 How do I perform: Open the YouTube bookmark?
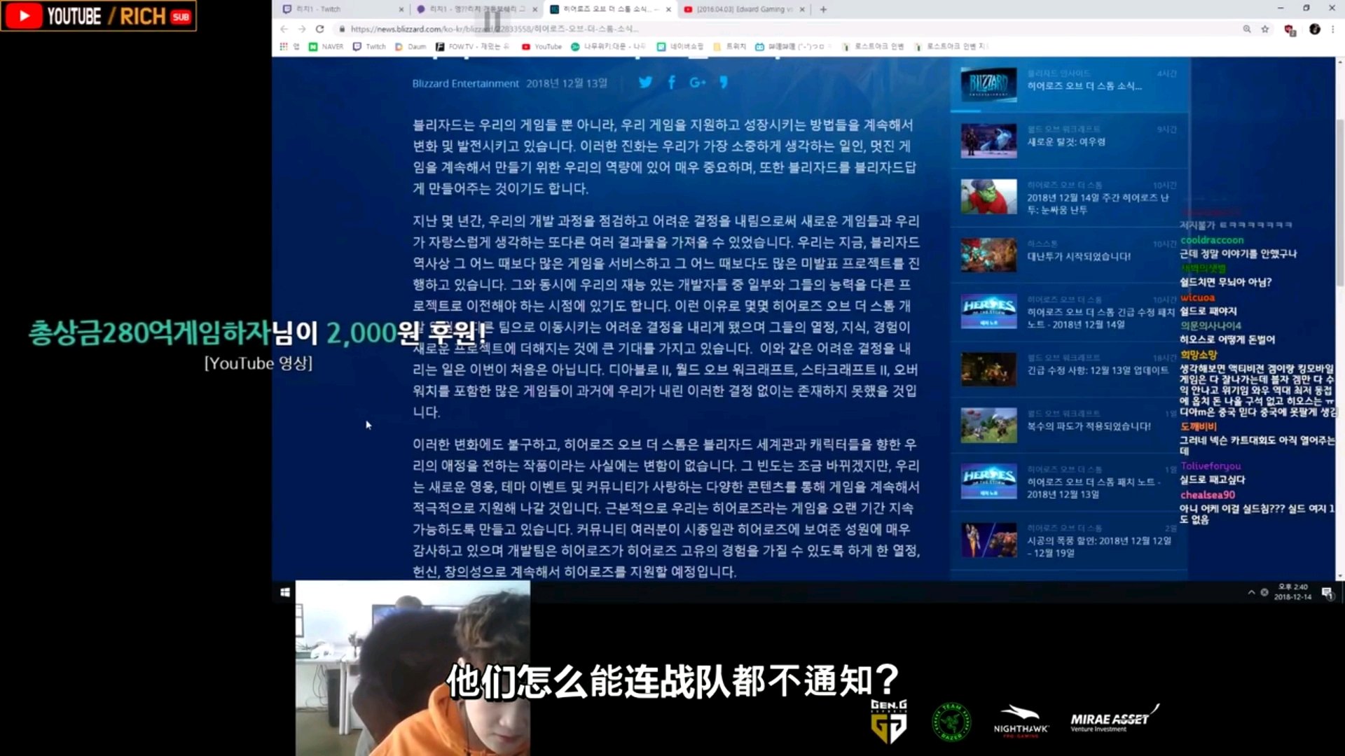542,46
